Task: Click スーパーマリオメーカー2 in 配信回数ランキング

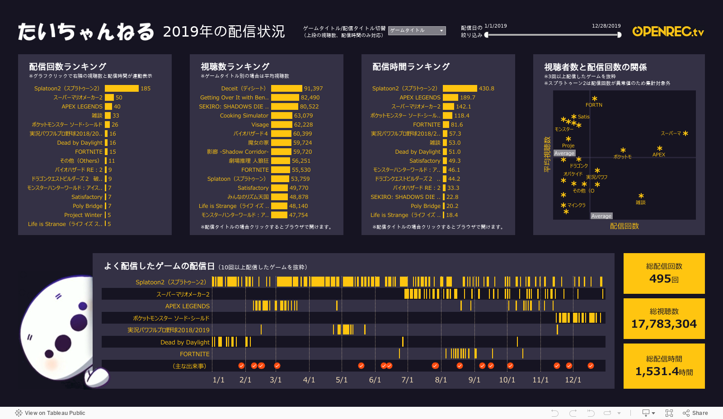Action: pos(78,97)
